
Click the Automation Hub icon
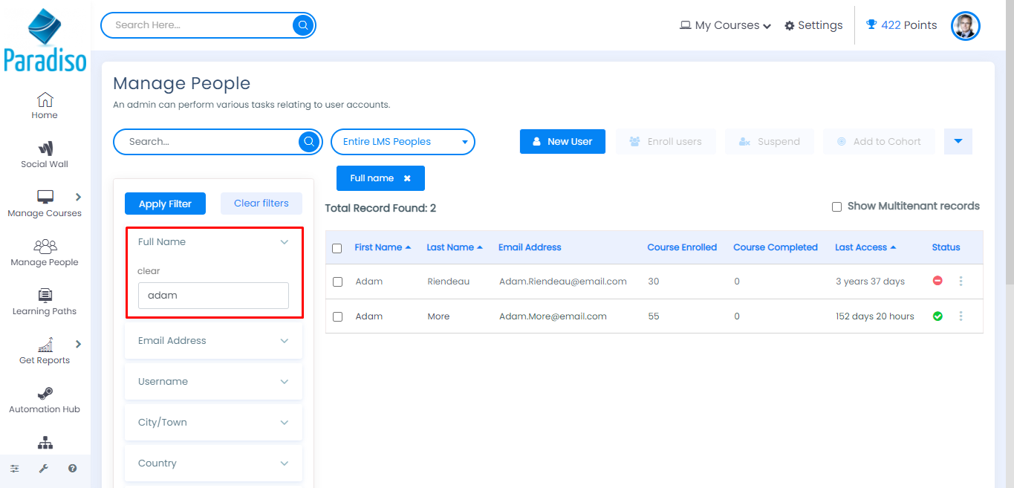pos(45,394)
